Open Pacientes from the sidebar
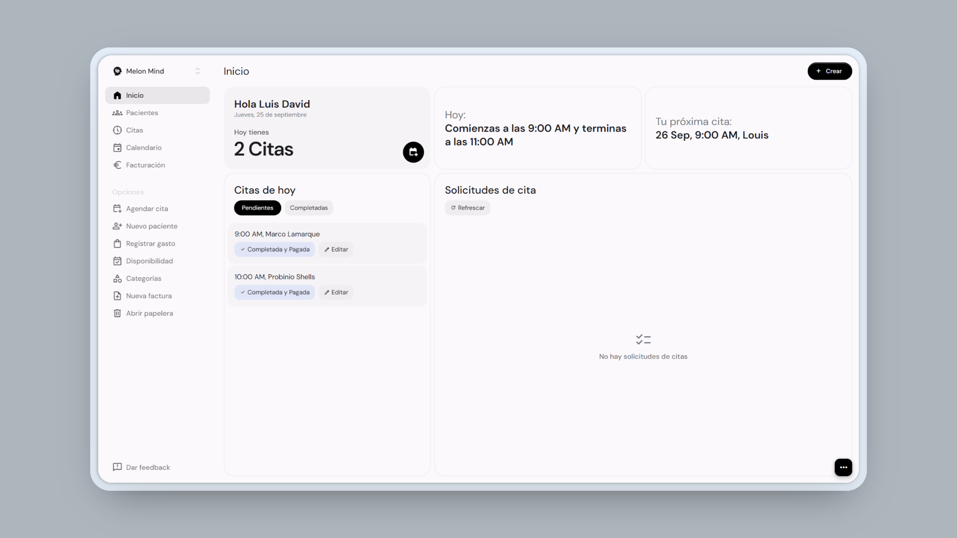This screenshot has height=538, width=957. tap(142, 113)
